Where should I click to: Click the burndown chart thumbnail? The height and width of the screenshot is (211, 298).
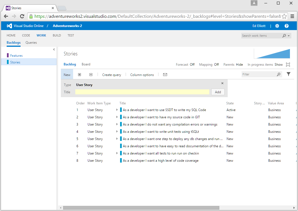pos(273,54)
